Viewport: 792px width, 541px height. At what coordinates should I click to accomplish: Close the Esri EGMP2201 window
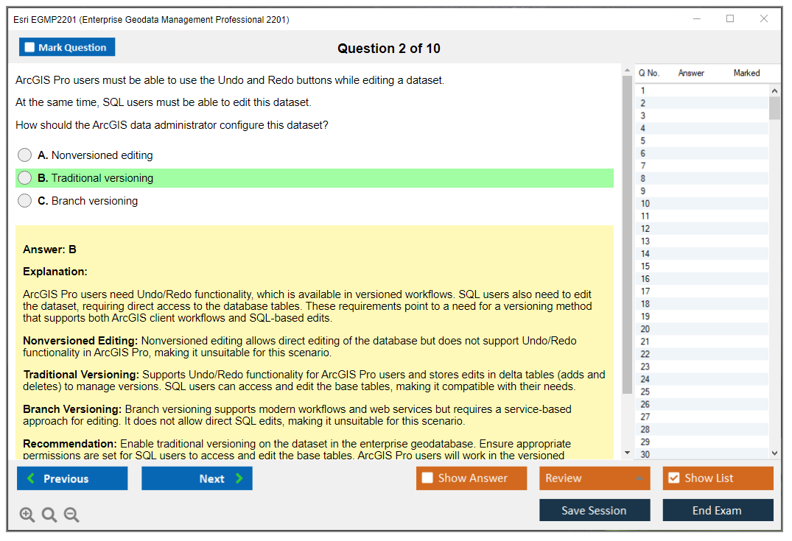point(764,18)
